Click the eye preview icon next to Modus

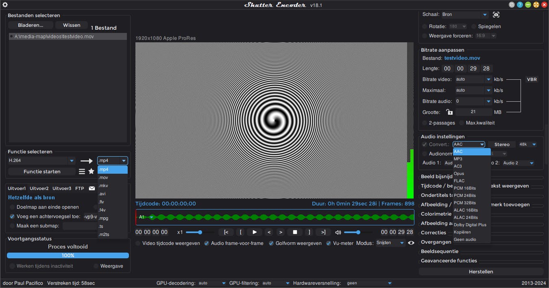tap(411, 242)
